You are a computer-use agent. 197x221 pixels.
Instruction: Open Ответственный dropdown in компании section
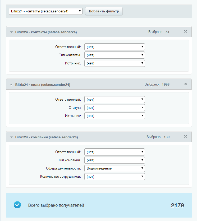[x=114, y=152]
